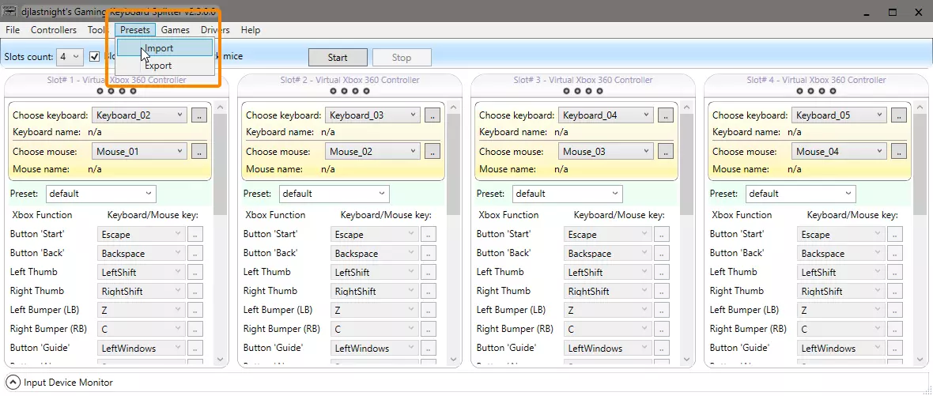Image resolution: width=933 pixels, height=396 pixels.
Task: Open Slot 2 Choose keyboard dropdown
Action: point(373,115)
